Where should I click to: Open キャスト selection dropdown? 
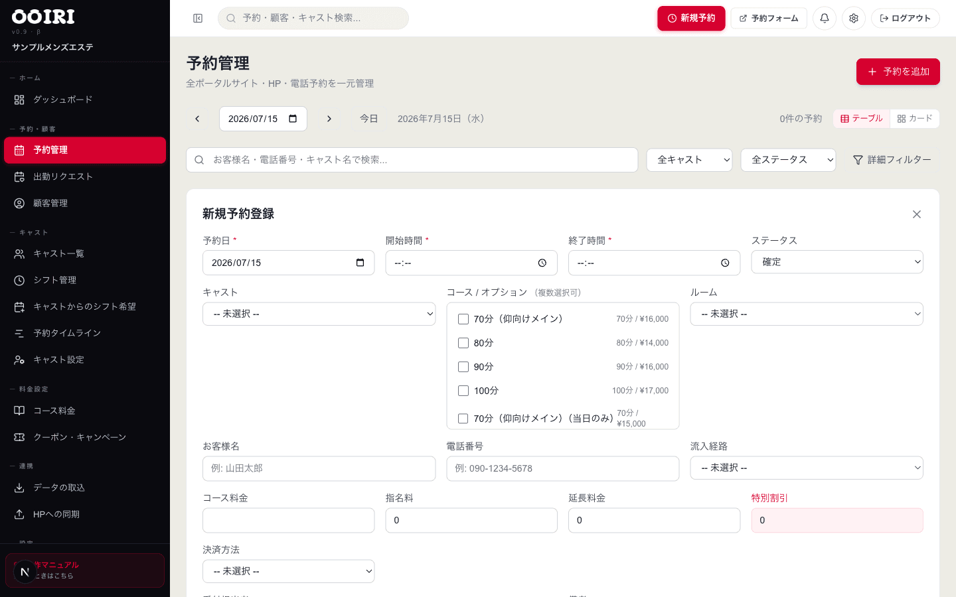point(319,314)
